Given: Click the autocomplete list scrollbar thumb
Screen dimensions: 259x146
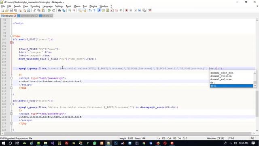Looking at the screenshot, I should click(x=255, y=82).
